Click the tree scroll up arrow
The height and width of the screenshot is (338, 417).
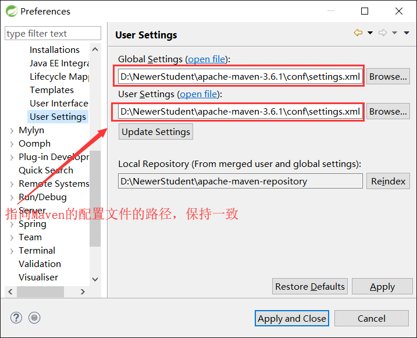95,49
